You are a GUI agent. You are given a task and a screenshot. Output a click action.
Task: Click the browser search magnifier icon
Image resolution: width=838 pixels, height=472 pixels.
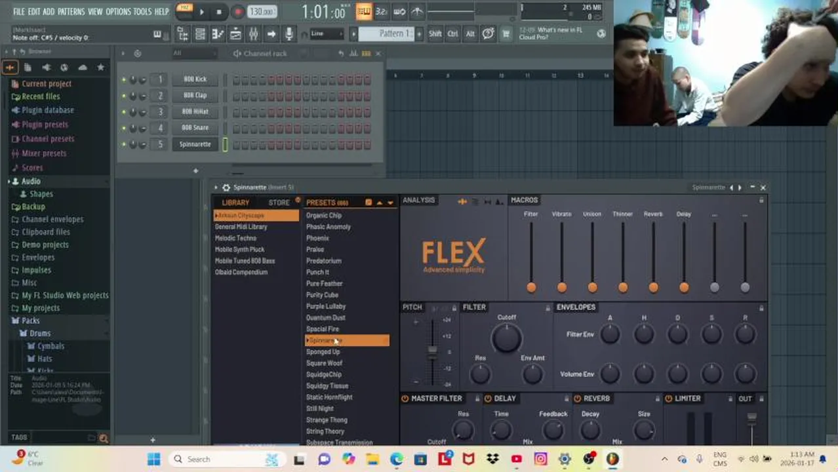103,438
